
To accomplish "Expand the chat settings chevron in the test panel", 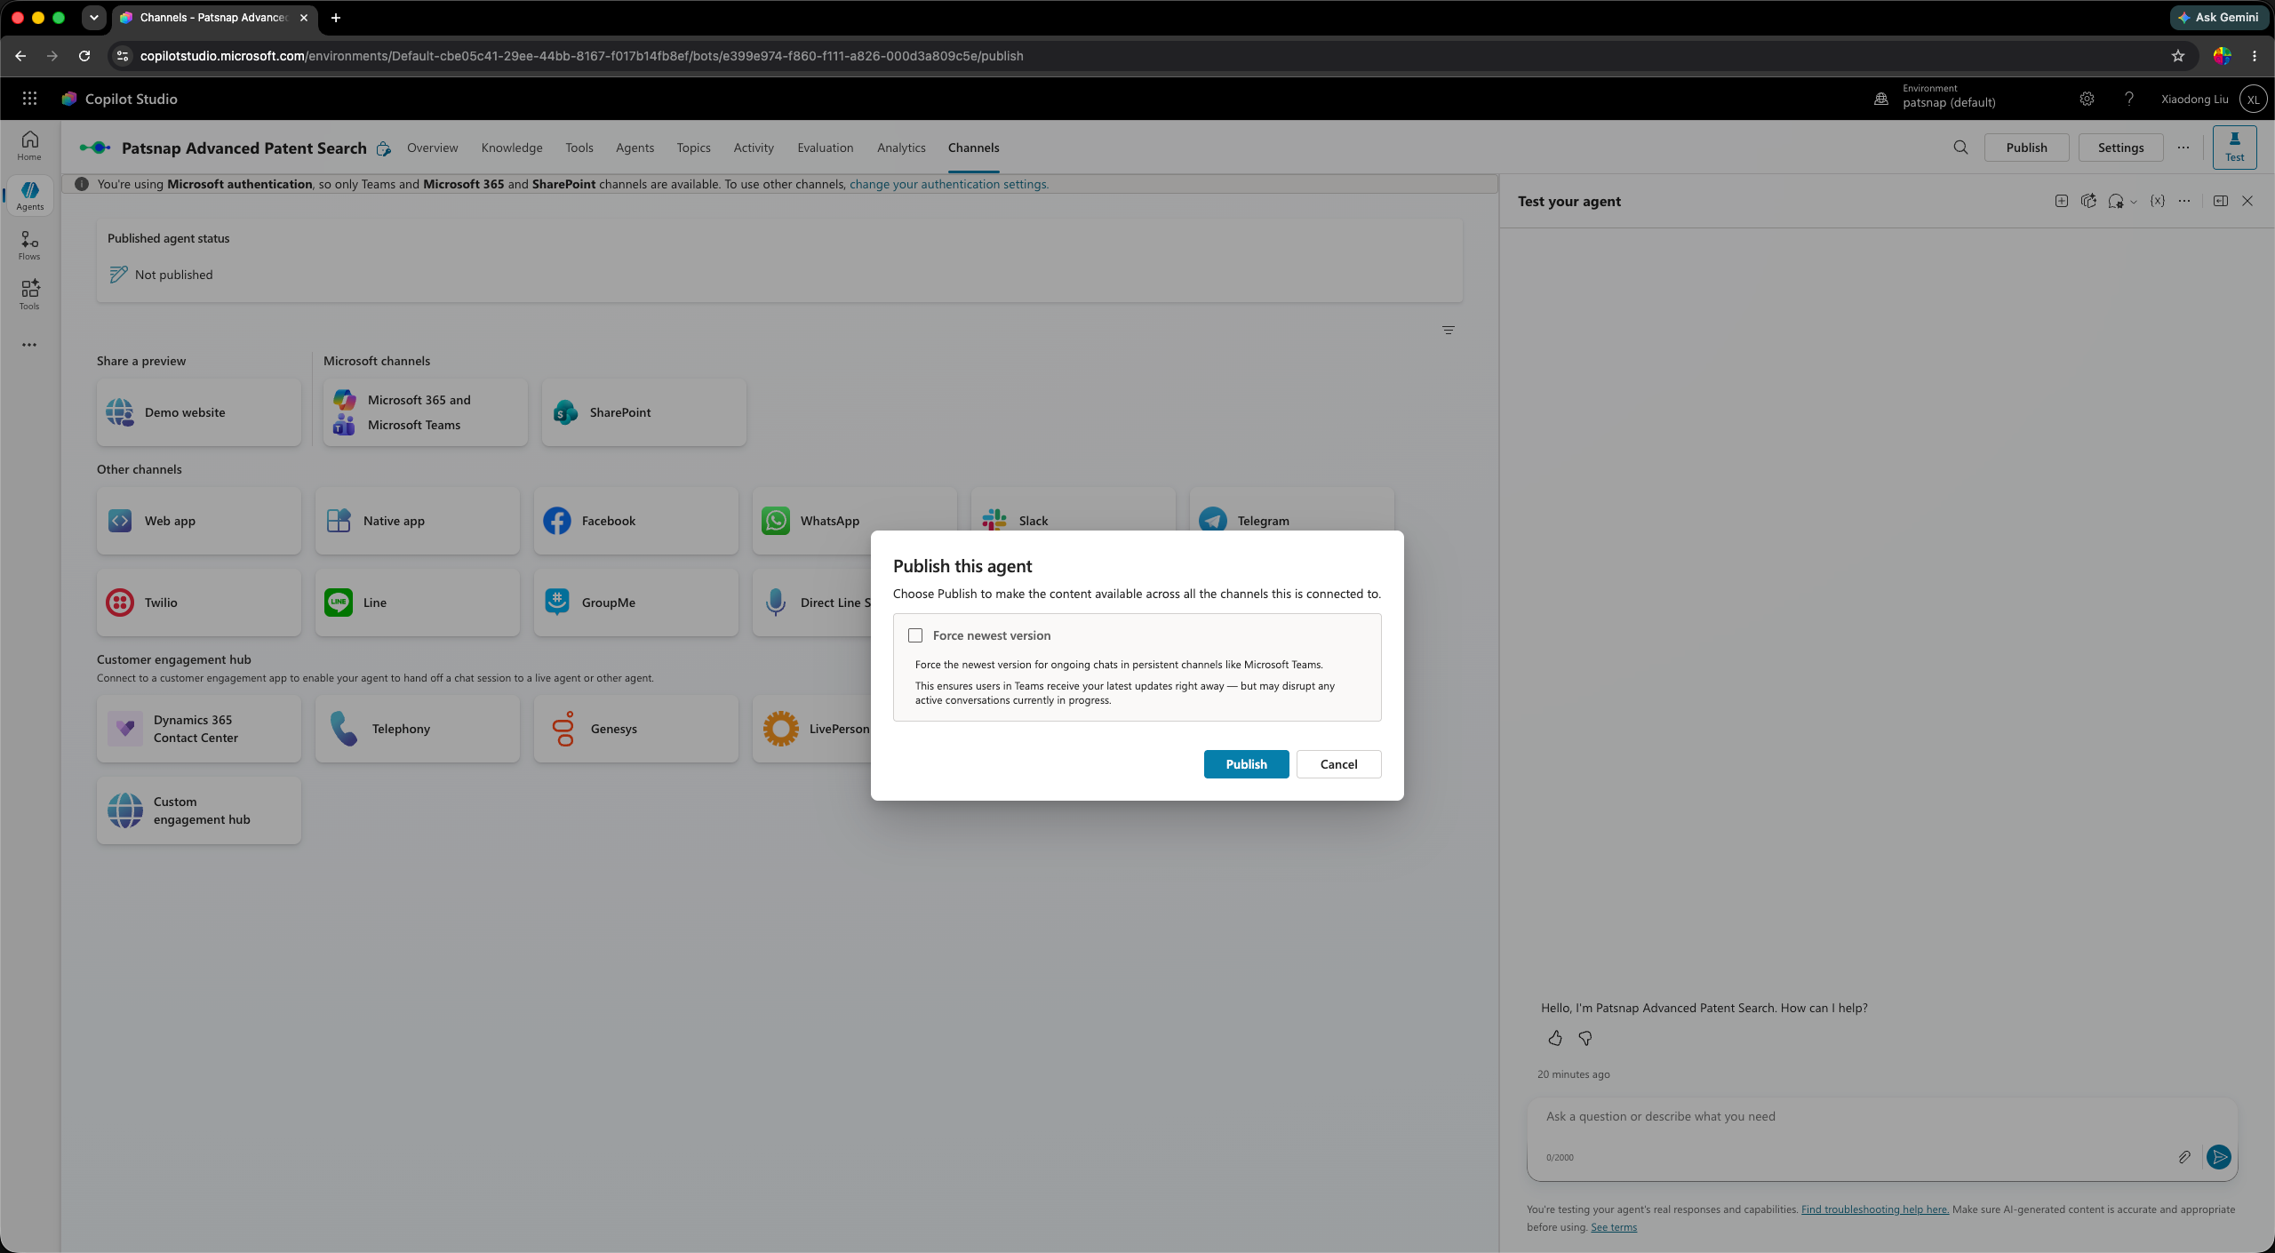I will pyautogui.click(x=2134, y=202).
